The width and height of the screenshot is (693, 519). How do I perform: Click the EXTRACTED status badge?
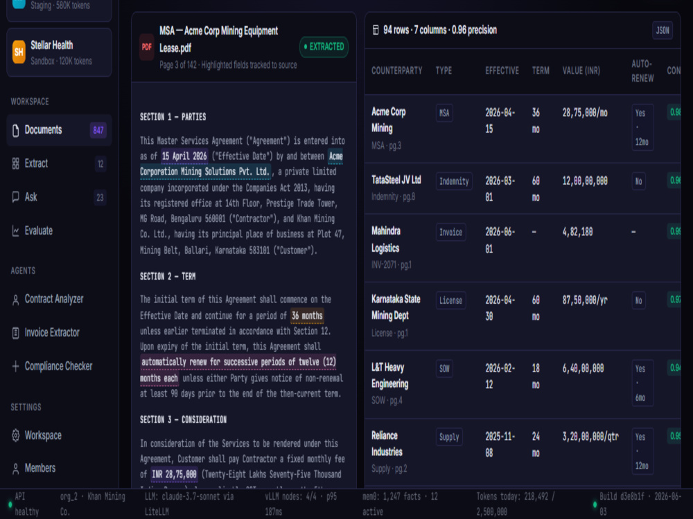(x=324, y=47)
